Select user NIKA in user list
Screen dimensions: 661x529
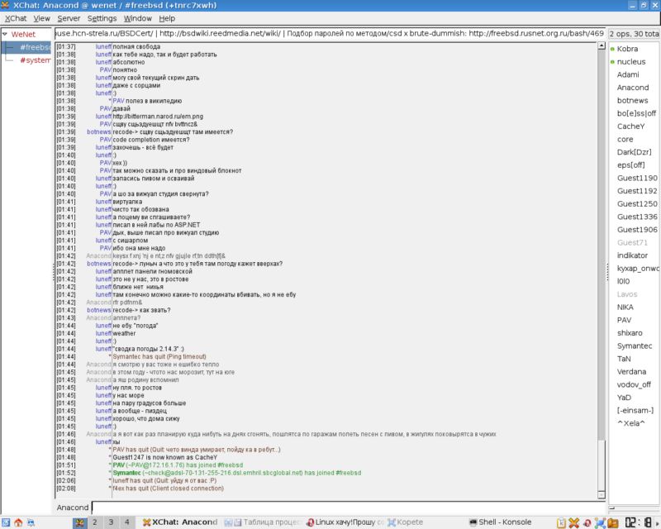coord(625,307)
